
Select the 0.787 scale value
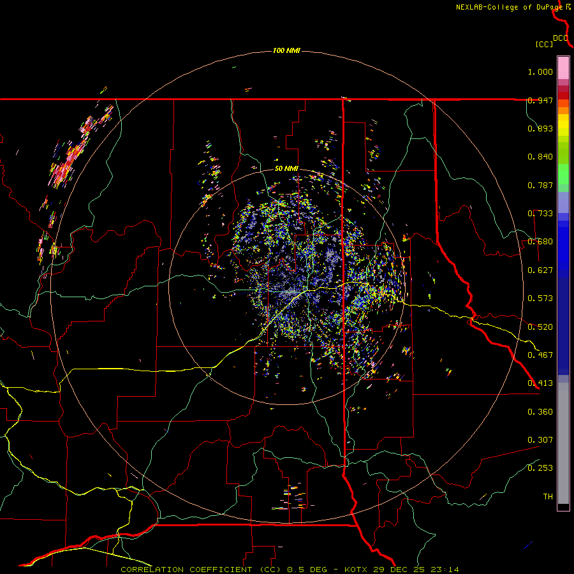coord(540,185)
